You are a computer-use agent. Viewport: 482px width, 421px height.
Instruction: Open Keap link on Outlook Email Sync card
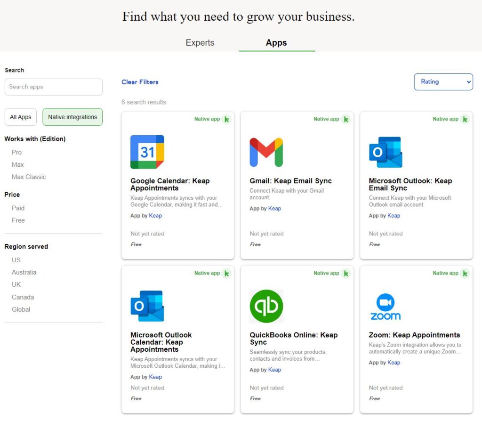coord(394,216)
